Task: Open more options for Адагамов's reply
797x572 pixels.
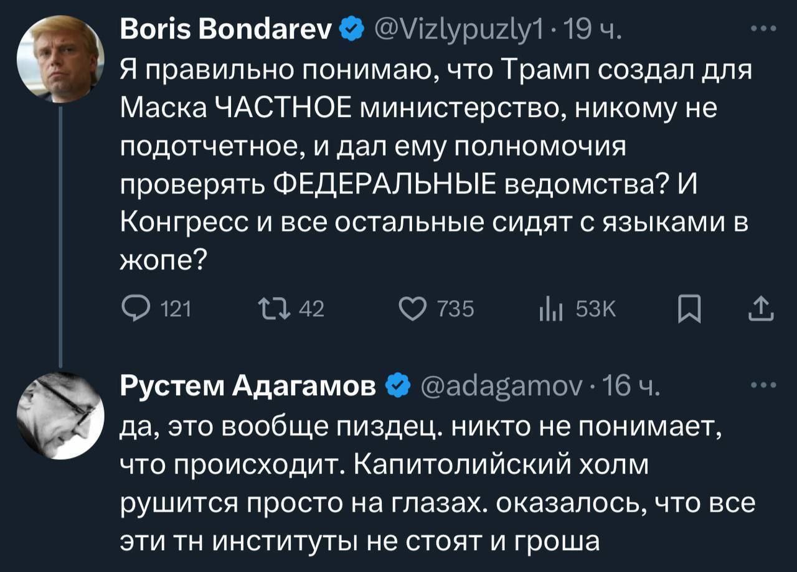Action: (x=763, y=384)
